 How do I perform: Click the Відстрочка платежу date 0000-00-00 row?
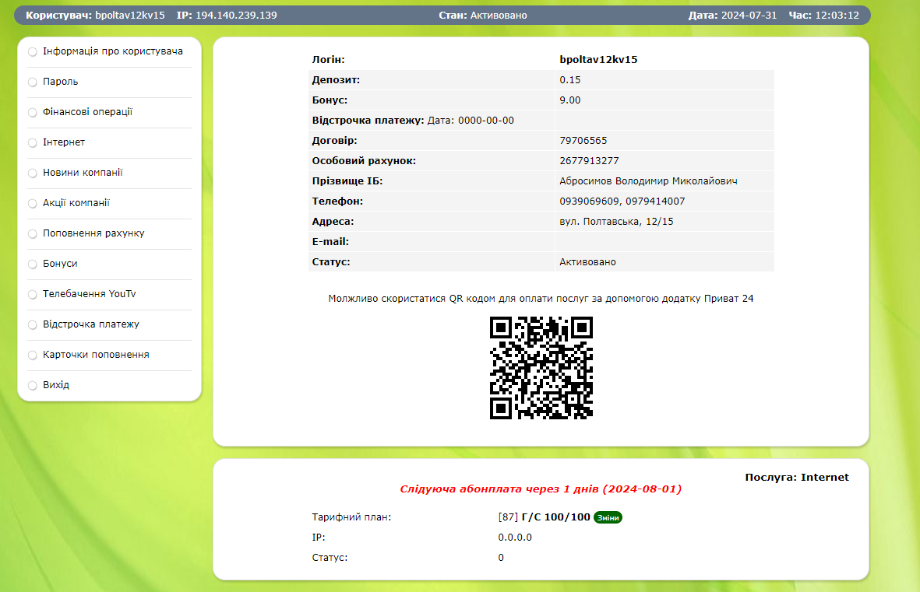541,120
